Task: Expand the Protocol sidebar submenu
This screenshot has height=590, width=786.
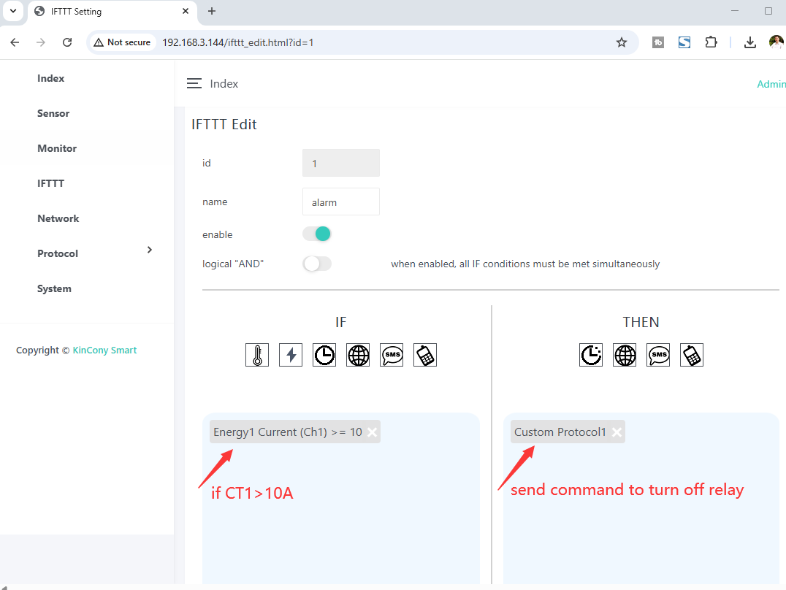Action: coord(149,250)
